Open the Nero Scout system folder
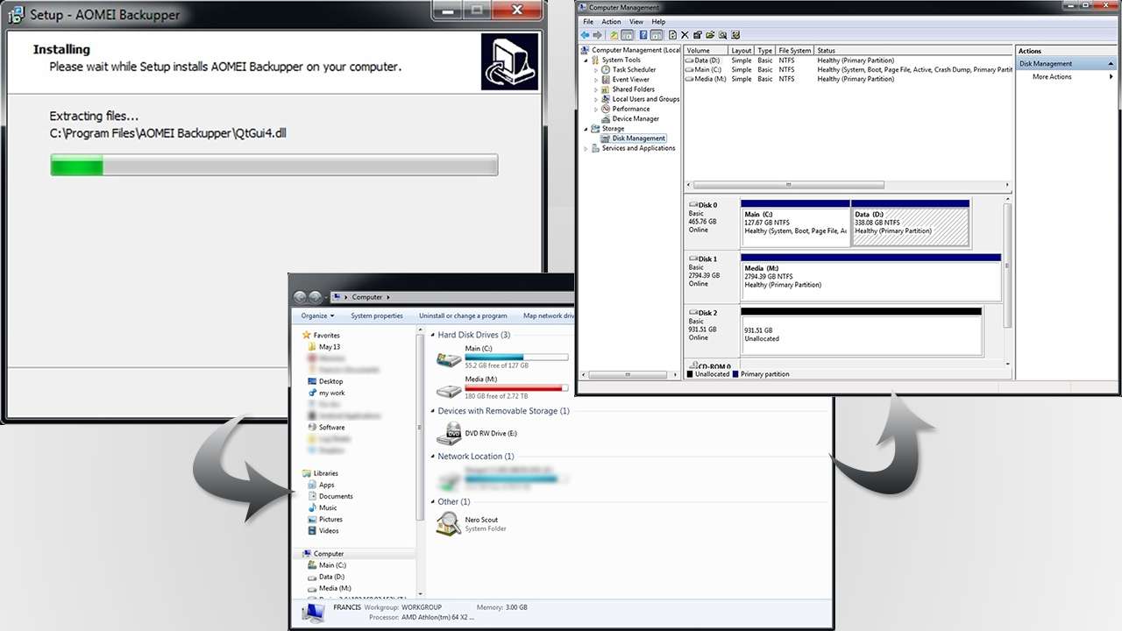Screen dimensions: 1122x631 (481, 519)
